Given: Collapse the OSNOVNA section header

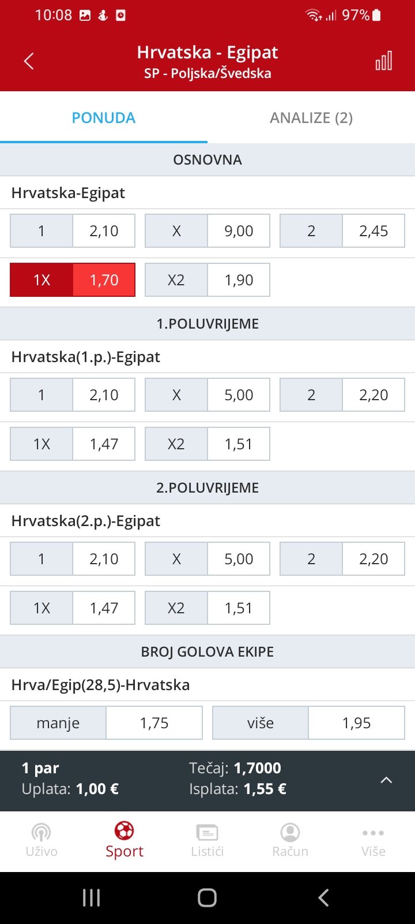Looking at the screenshot, I should point(207,160).
